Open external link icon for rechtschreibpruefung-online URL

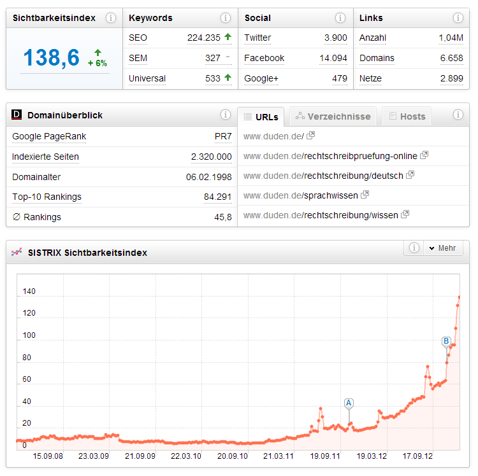pyautogui.click(x=424, y=155)
